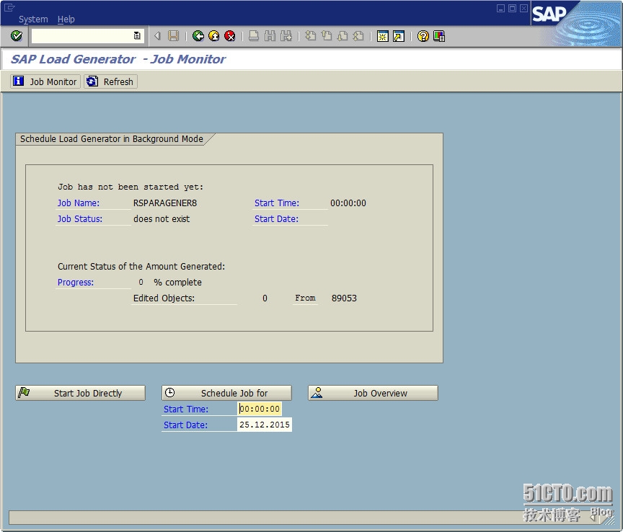Click the 'Job Status:' label
This screenshot has height=532, width=623.
click(x=80, y=219)
